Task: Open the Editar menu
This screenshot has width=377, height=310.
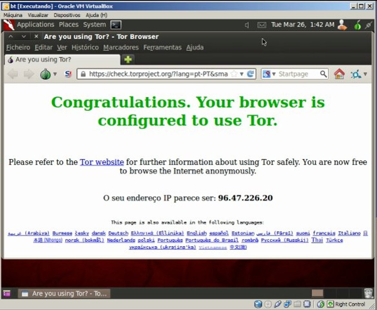Action: pos(43,47)
